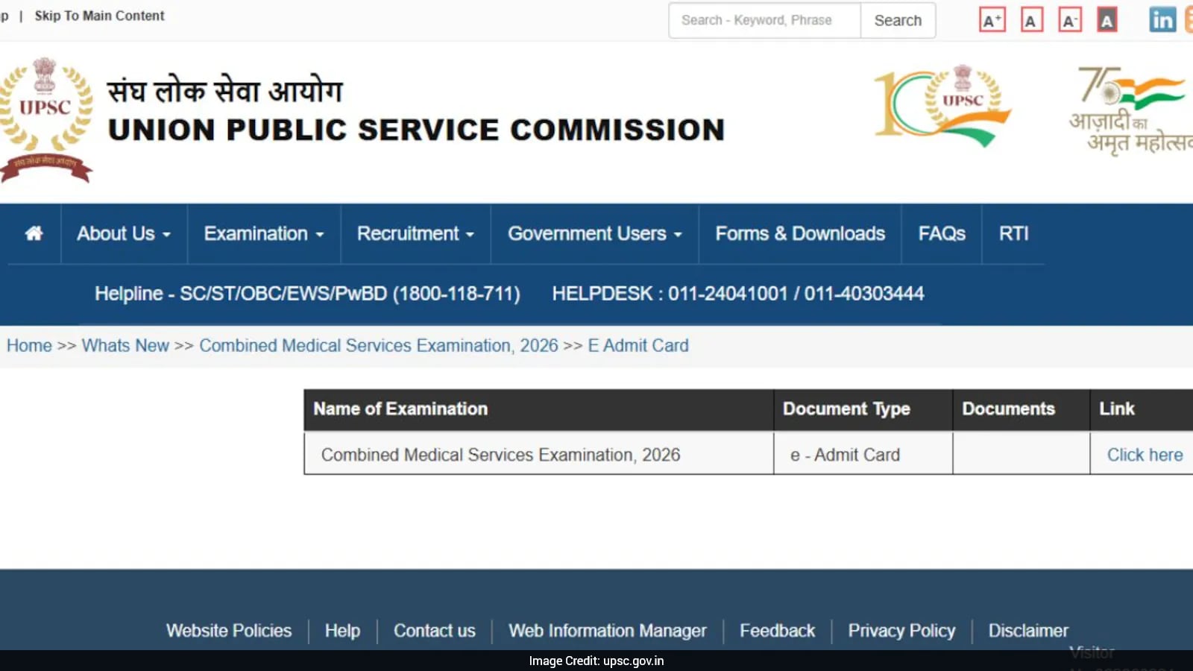Decrease font size with A- icon
Viewport: 1193px width, 671px height.
click(x=1070, y=20)
